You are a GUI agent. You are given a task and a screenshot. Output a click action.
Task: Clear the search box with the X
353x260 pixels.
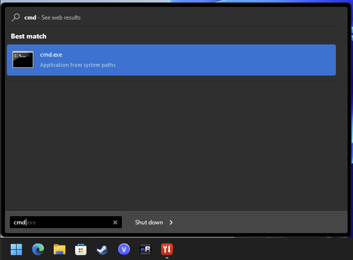pos(115,222)
